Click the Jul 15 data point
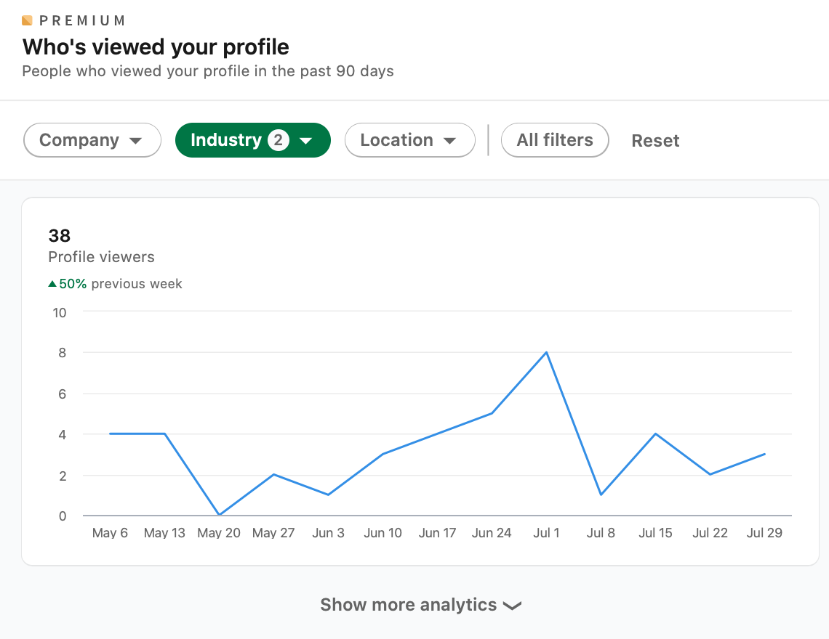 [x=656, y=434]
